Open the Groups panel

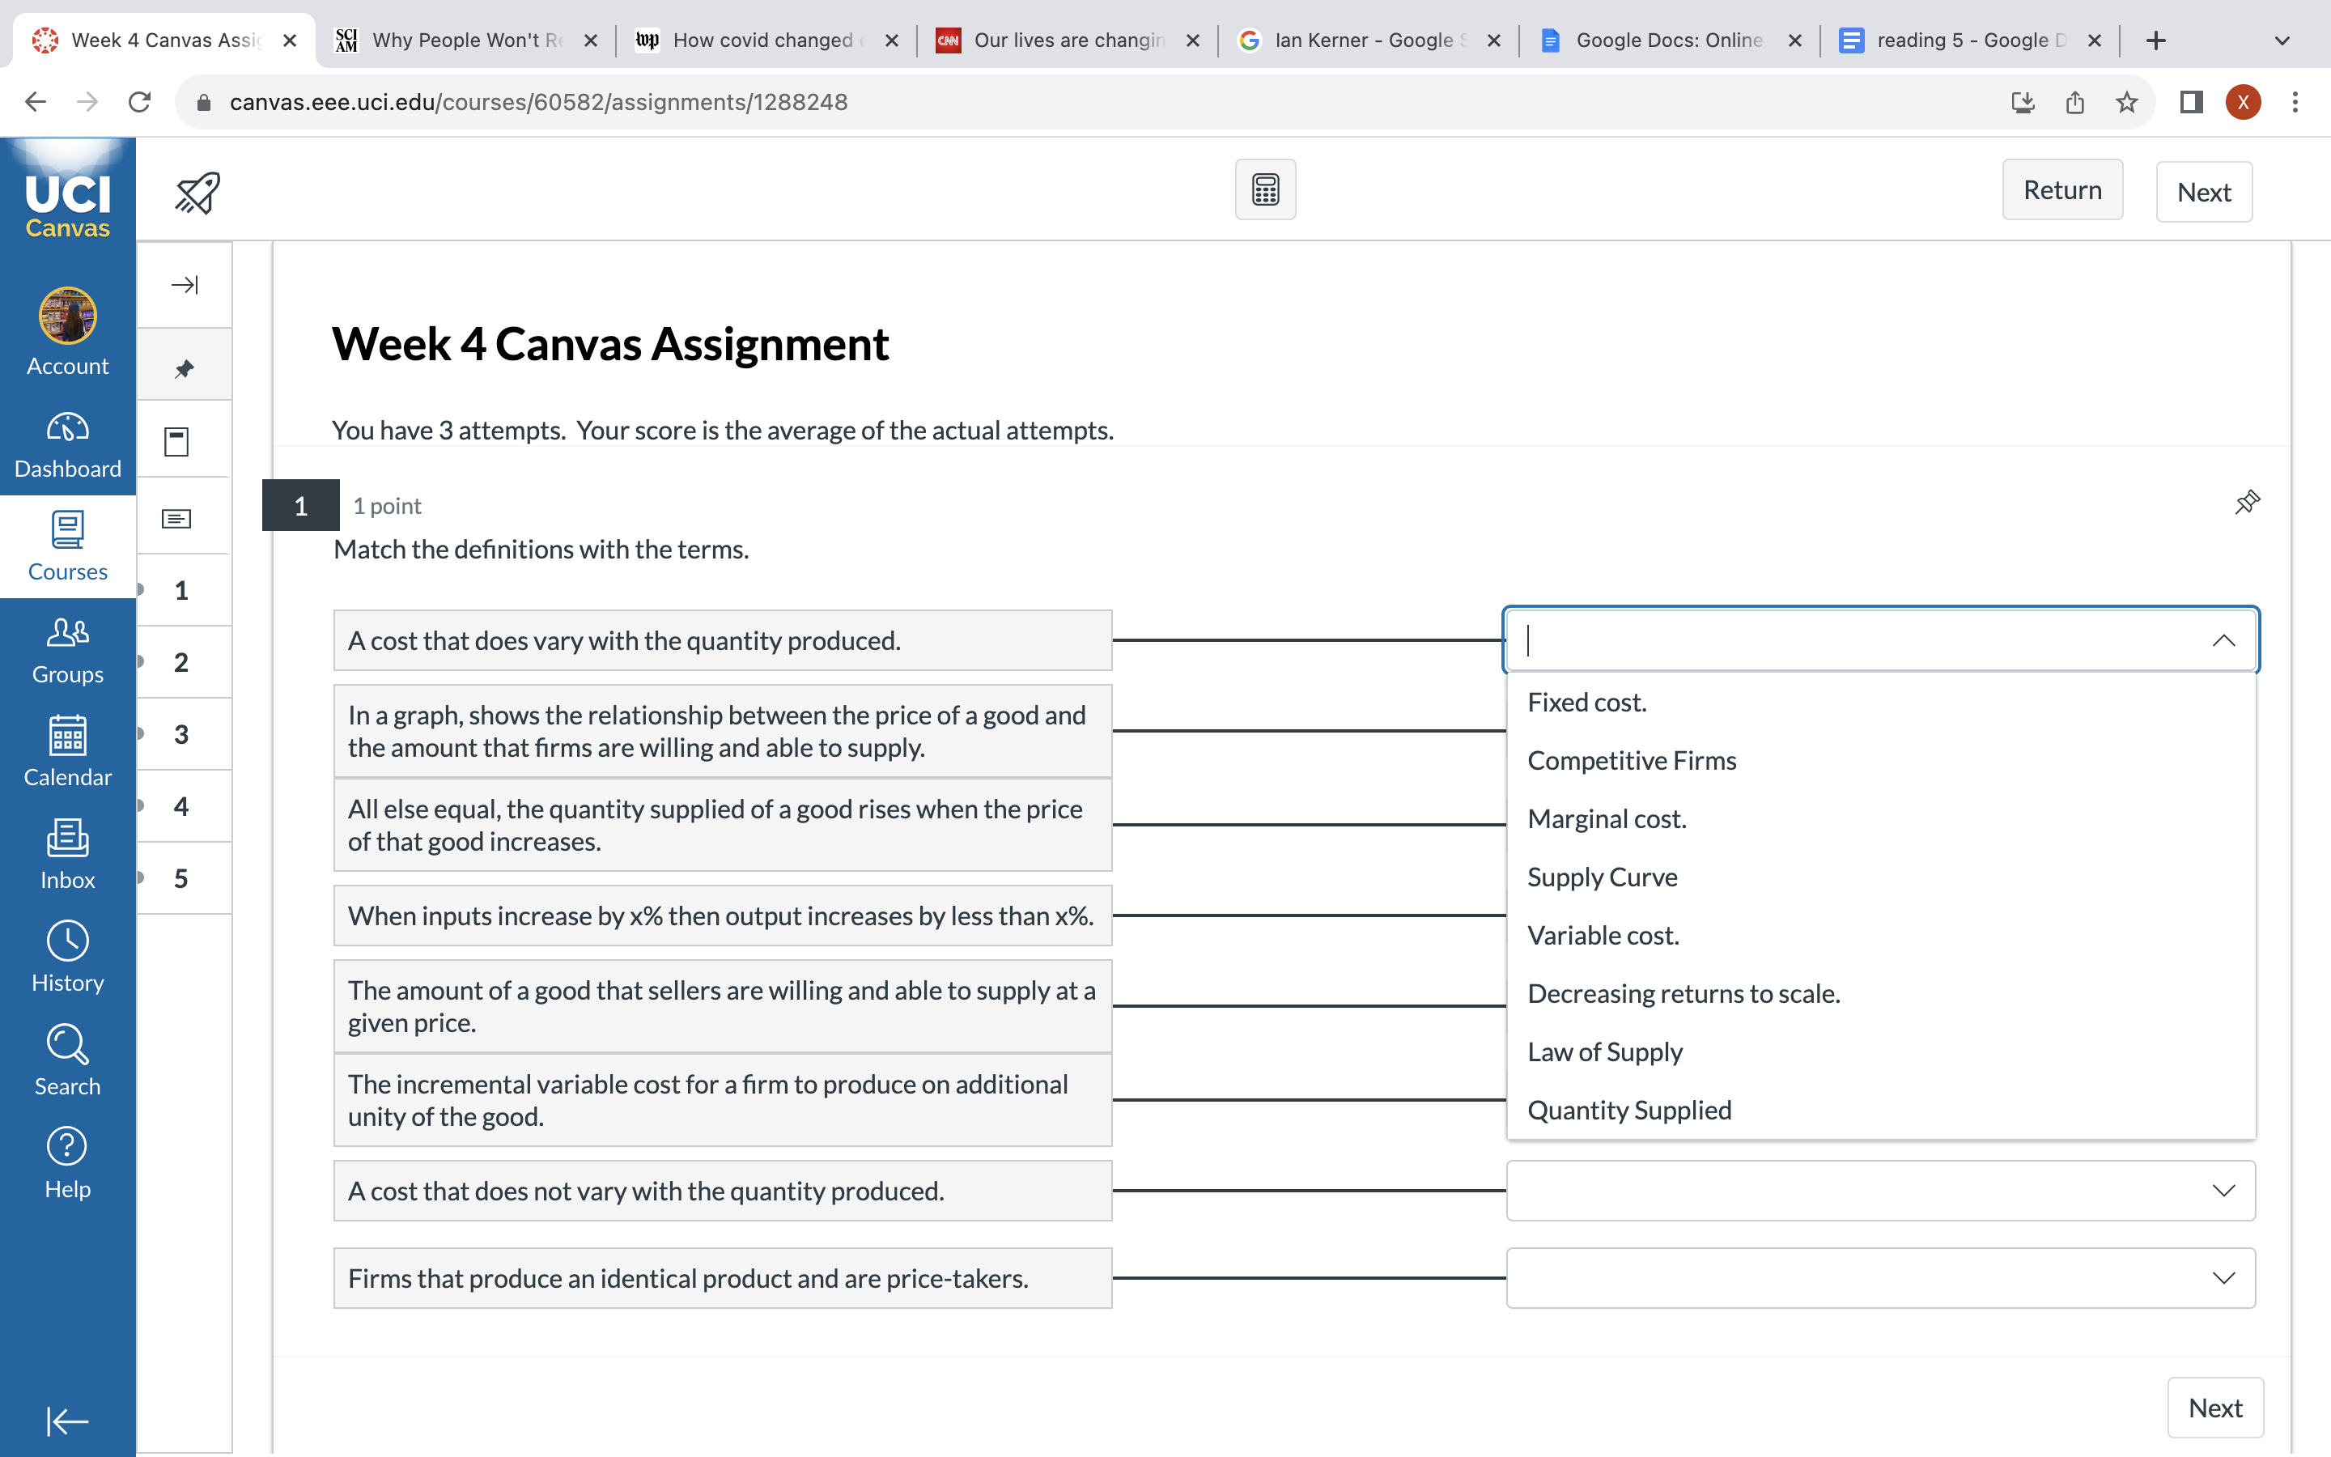coord(66,649)
